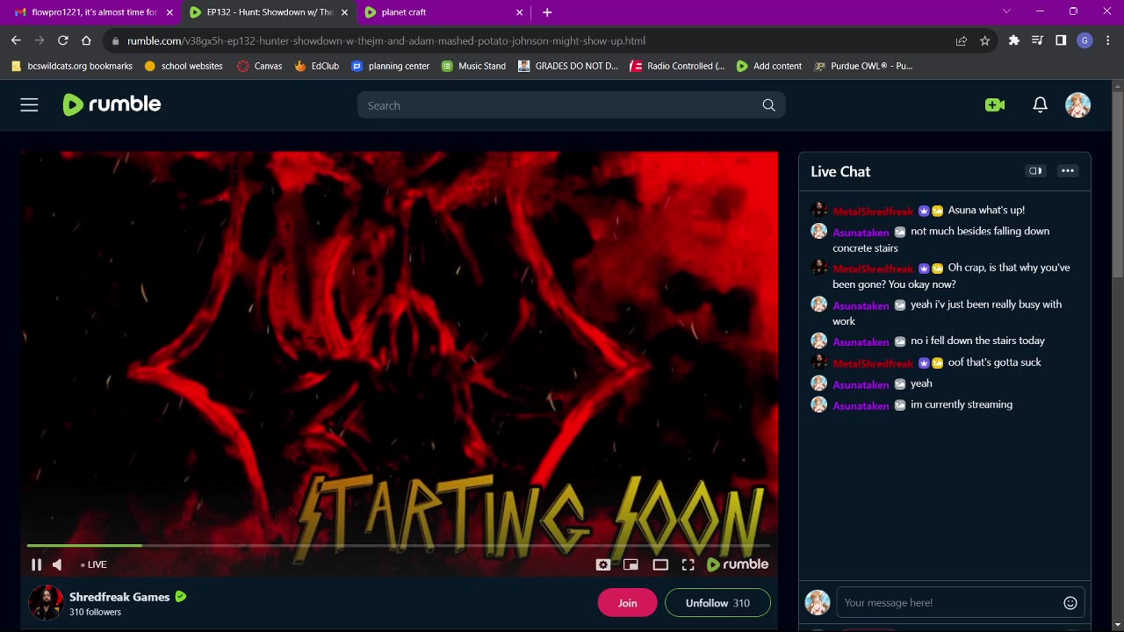The height and width of the screenshot is (632, 1124).
Task: Open the tab search dropdown arrow
Action: pyautogui.click(x=1006, y=11)
